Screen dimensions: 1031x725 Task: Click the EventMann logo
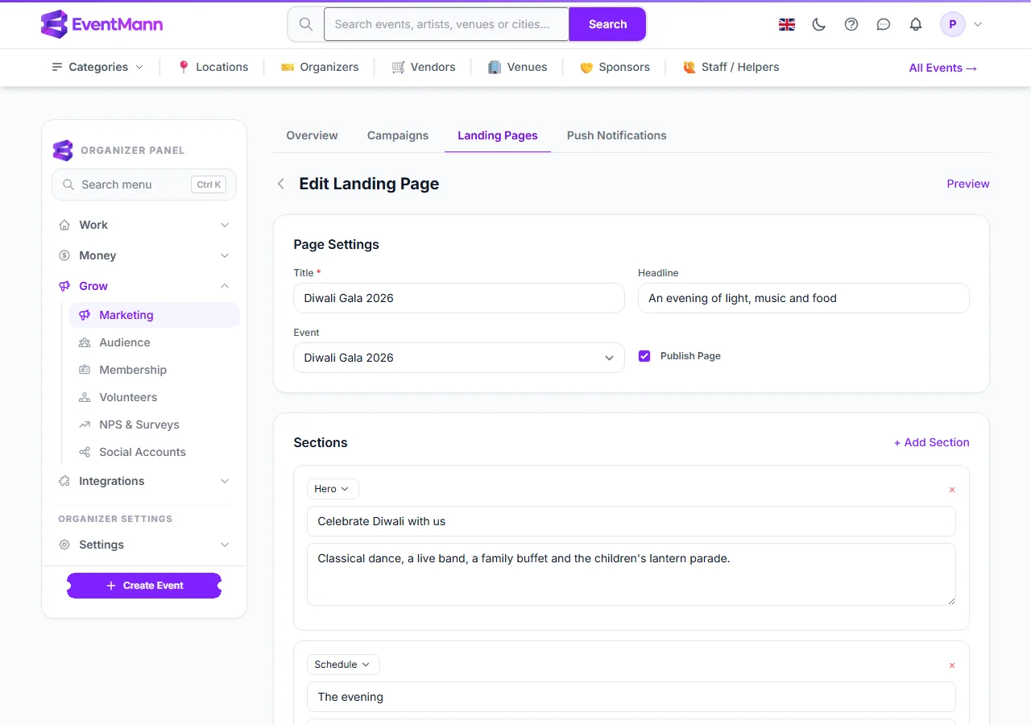pyautogui.click(x=101, y=24)
